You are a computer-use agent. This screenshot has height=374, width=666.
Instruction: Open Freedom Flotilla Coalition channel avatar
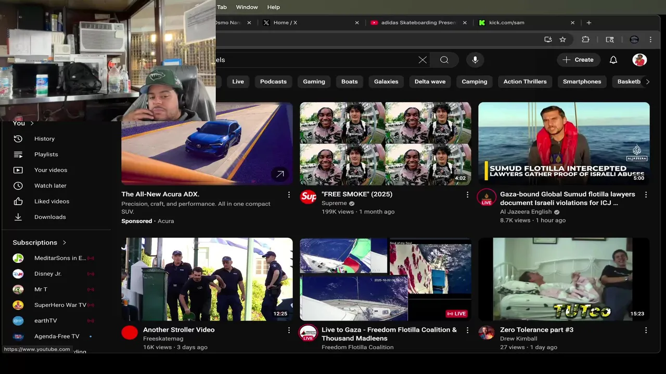pos(308,333)
